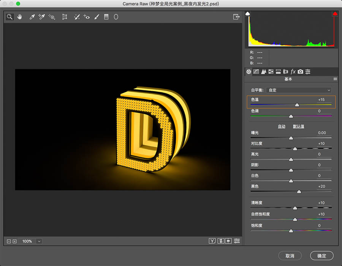This screenshot has width=342, height=266.
Task: Open the Camera Calibration panel
Action: pos(300,71)
